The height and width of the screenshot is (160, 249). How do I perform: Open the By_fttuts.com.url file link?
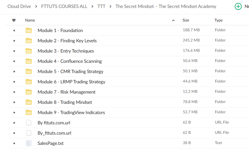54,133
